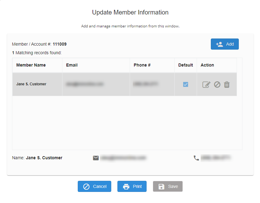Select the Jane S. Customer table row name
The width and height of the screenshot is (260, 203).
point(31,84)
